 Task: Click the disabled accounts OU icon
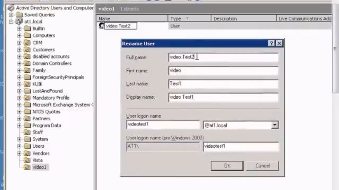point(27,56)
